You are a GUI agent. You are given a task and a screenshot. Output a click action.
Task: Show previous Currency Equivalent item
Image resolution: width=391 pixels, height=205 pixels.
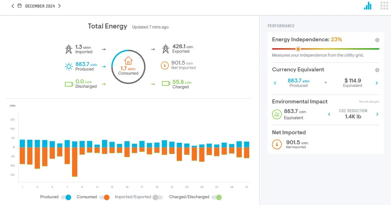coord(275,83)
